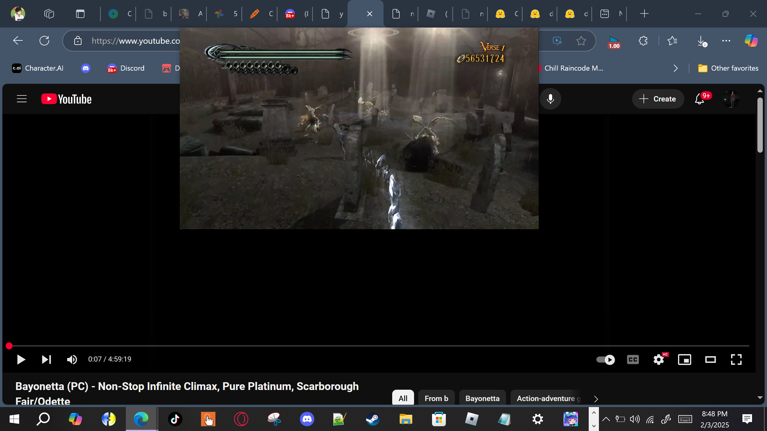This screenshot has width=767, height=431.
Task: Click the page vertical scrollbar thumb
Action: tap(760, 125)
